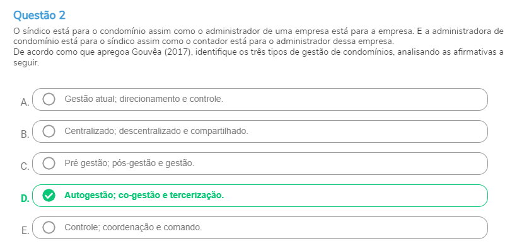Click the letter label C.
517x251 pixels.
25,167
